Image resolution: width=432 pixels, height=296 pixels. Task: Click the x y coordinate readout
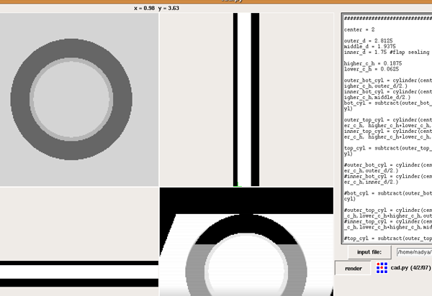[x=156, y=8]
